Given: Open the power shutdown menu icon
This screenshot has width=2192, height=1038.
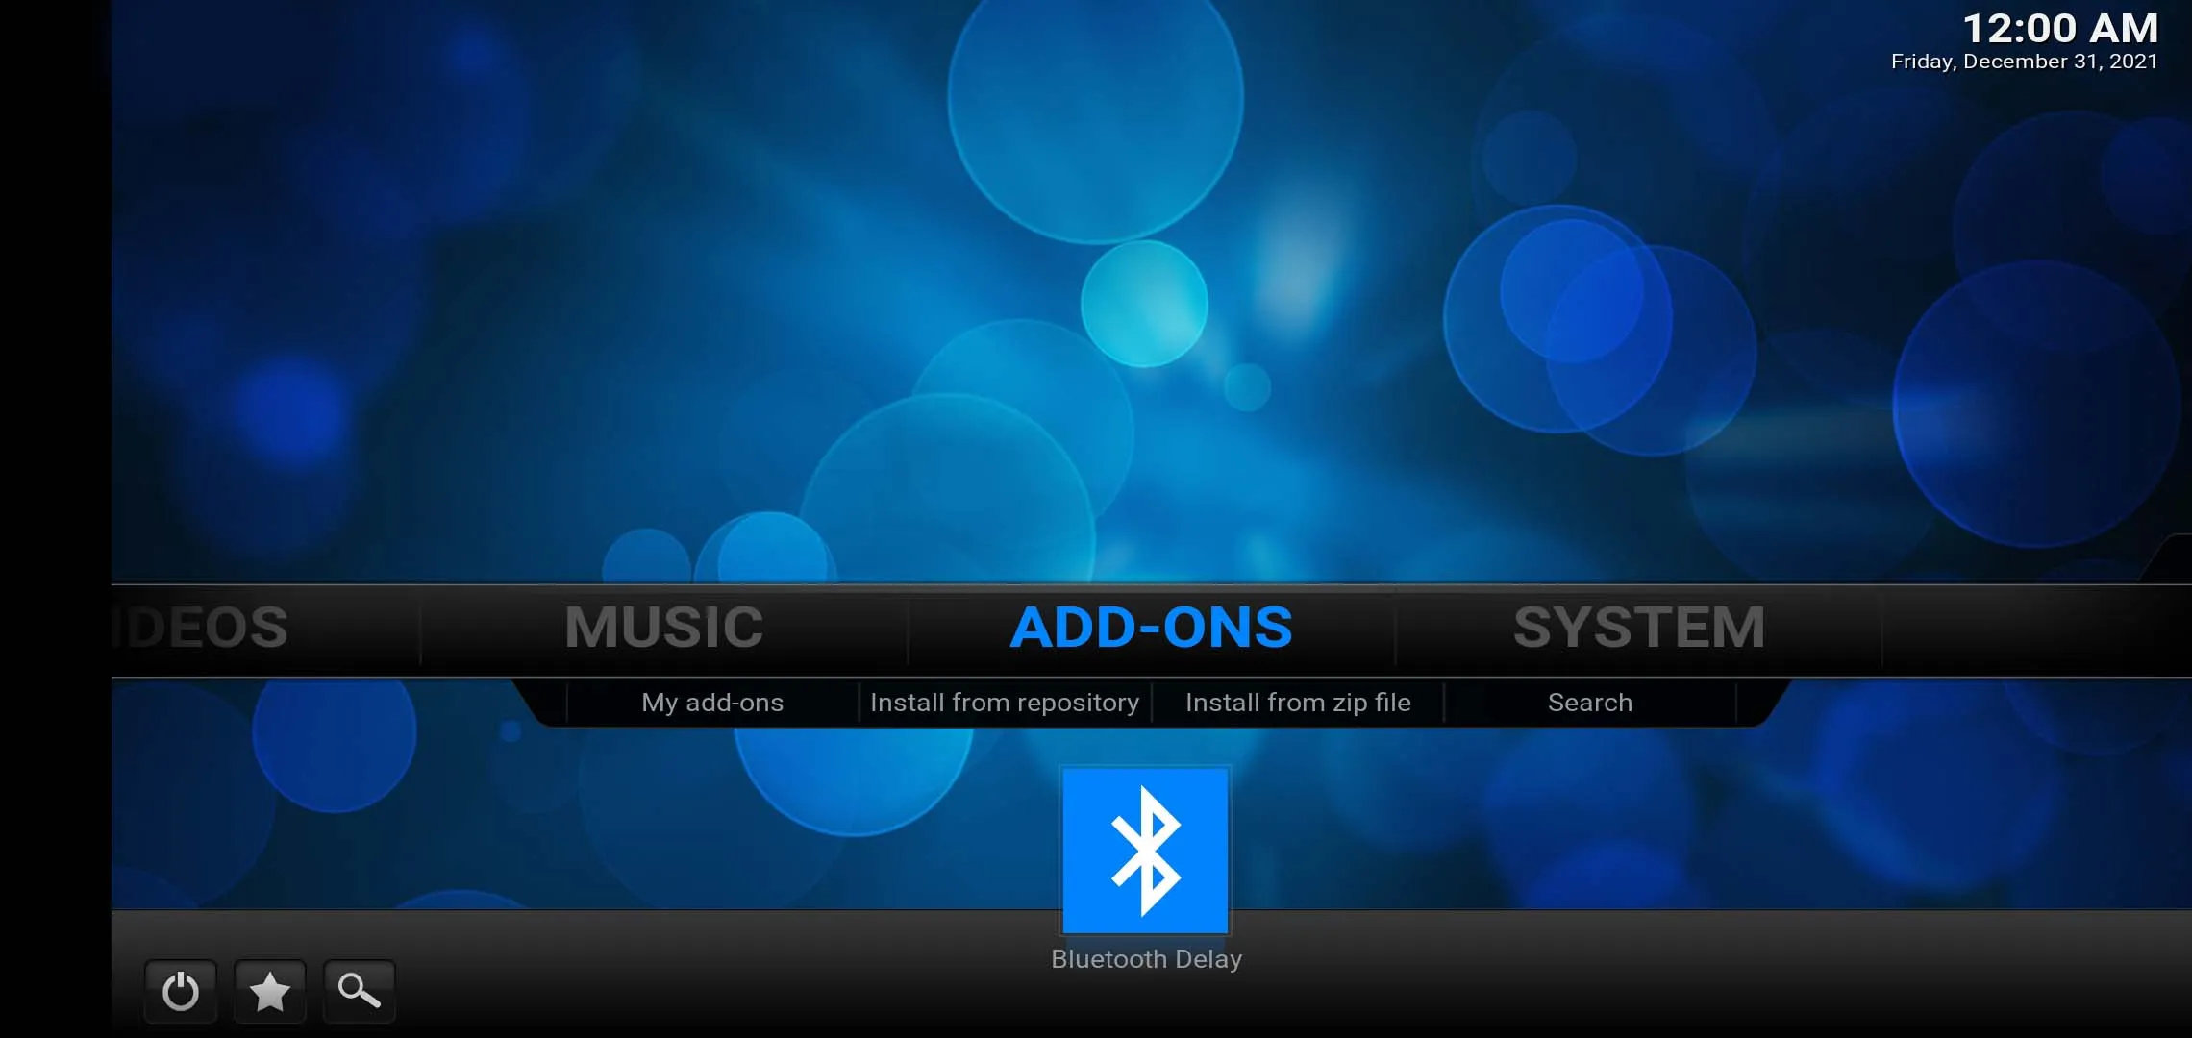Looking at the screenshot, I should point(181,991).
